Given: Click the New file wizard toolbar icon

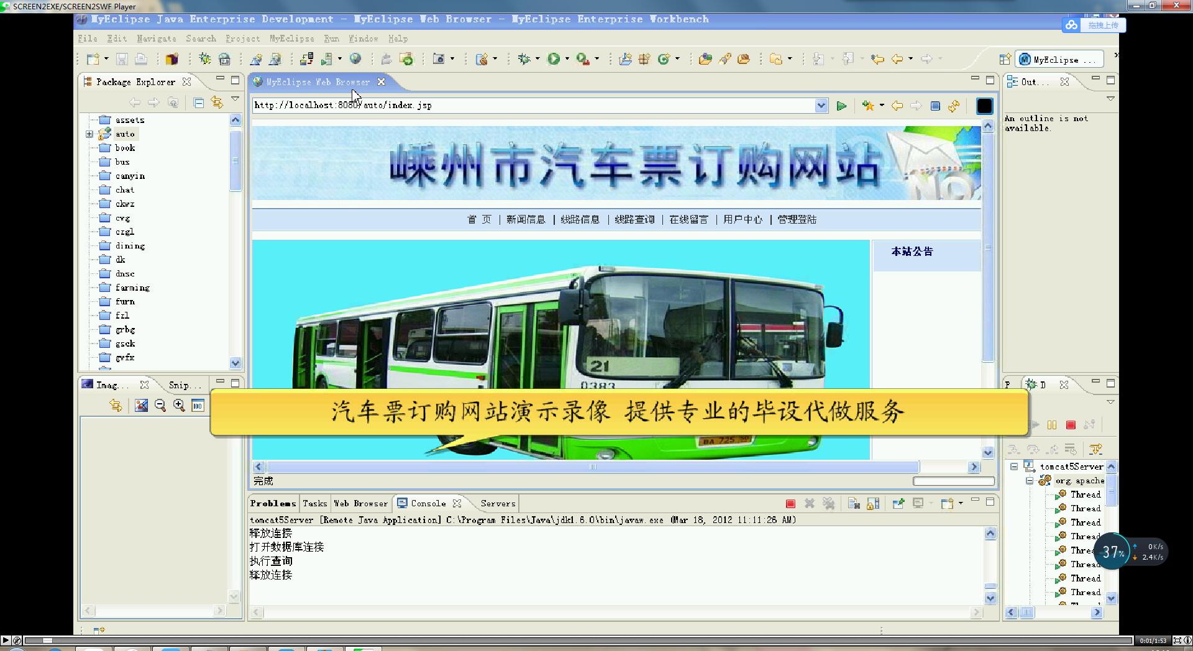Looking at the screenshot, I should [x=93, y=59].
